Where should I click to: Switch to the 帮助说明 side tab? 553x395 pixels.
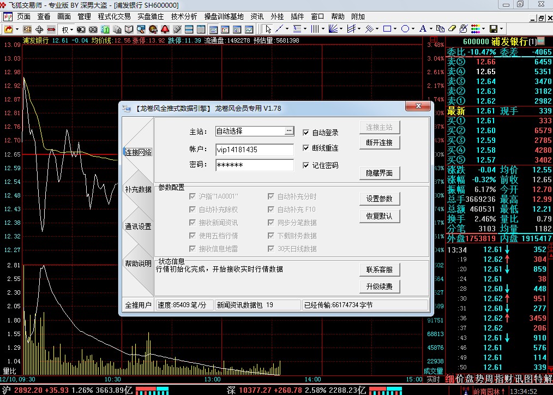(138, 264)
